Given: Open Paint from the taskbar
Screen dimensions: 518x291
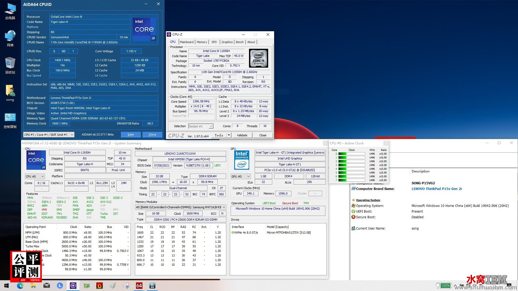Looking at the screenshot, I should pyautogui.click(x=113, y=286).
